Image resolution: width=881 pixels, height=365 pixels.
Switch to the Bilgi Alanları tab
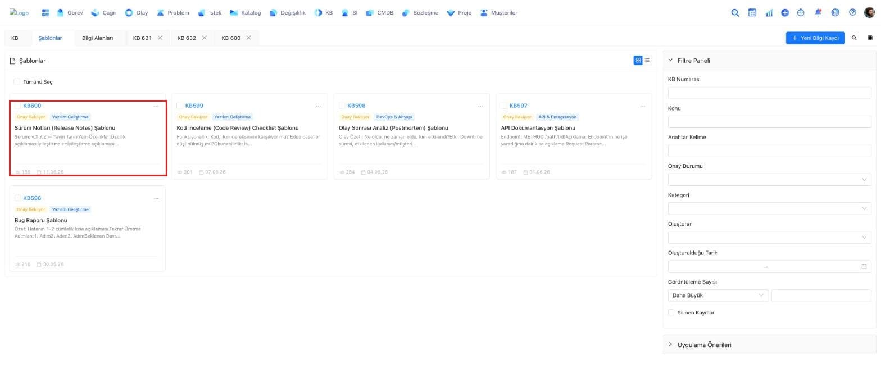pos(97,38)
